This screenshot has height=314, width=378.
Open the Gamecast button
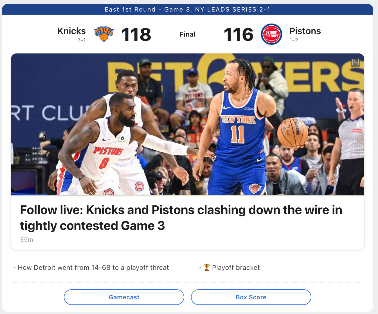coord(124,297)
